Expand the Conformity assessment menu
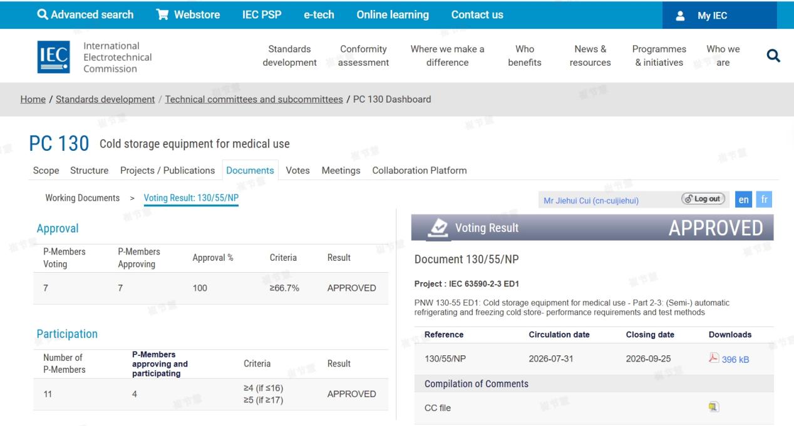The image size is (794, 426). [363, 56]
